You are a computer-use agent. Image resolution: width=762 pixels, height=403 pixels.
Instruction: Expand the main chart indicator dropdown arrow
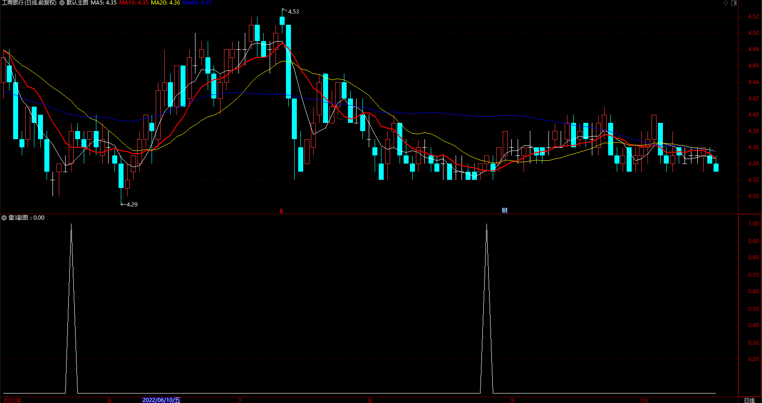(62, 3)
